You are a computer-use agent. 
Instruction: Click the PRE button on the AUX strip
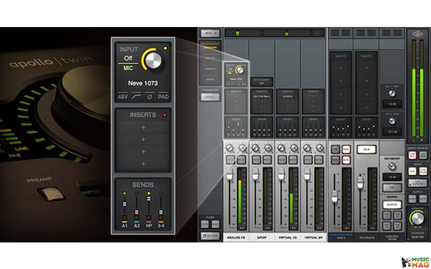[x=335, y=149]
